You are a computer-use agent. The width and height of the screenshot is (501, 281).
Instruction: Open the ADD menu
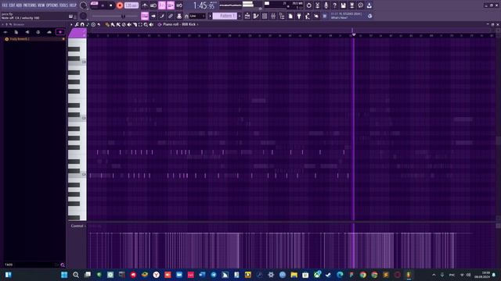(x=19, y=5)
